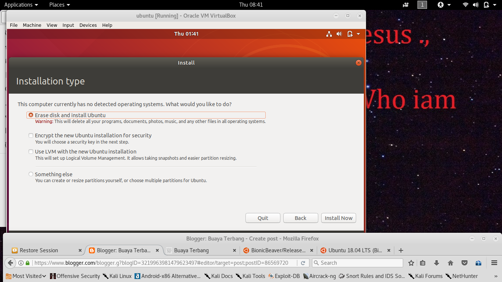Go to the Firefox home page
The height and width of the screenshot is (282, 502).
[449, 263]
